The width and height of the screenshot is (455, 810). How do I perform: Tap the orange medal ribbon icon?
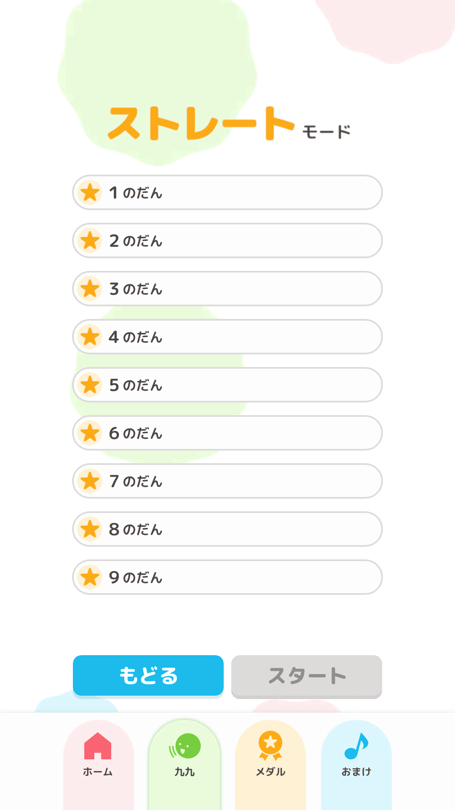click(x=270, y=745)
